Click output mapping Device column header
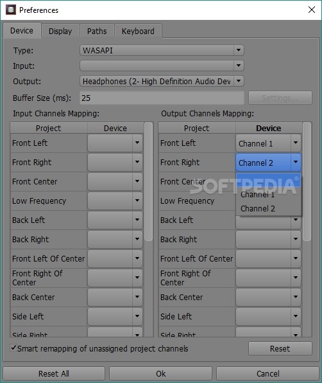Viewport: 322px width, 383px height. (x=268, y=128)
